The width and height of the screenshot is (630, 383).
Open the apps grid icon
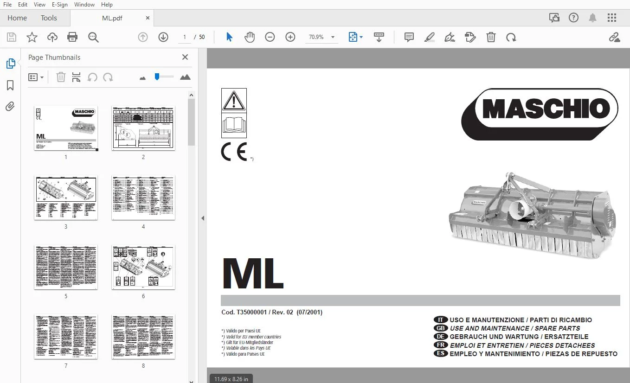pos(612,18)
